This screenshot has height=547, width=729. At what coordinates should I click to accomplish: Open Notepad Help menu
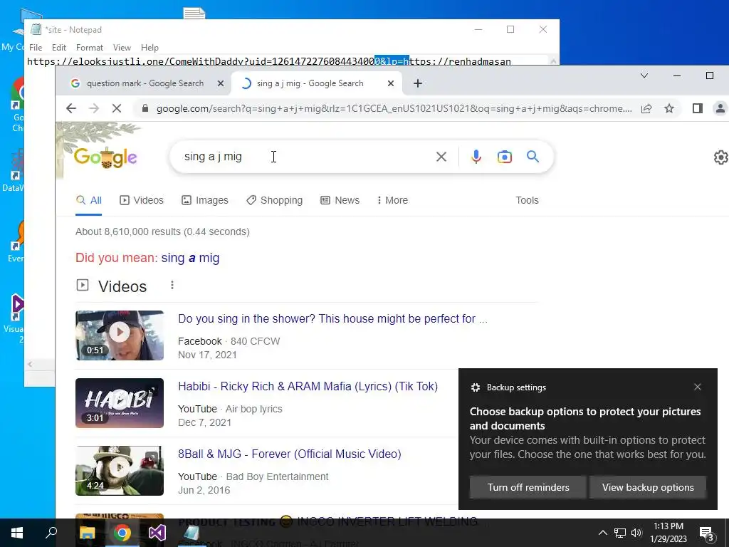pos(150,48)
